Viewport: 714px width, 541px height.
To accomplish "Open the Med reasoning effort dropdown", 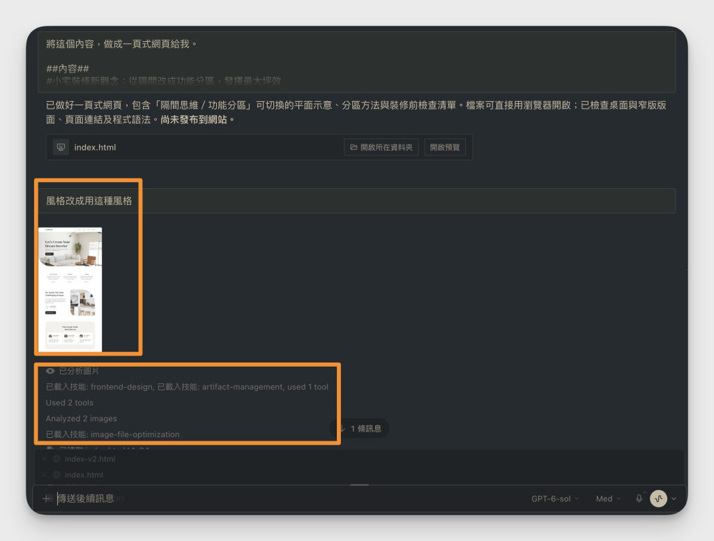I will click(x=608, y=498).
